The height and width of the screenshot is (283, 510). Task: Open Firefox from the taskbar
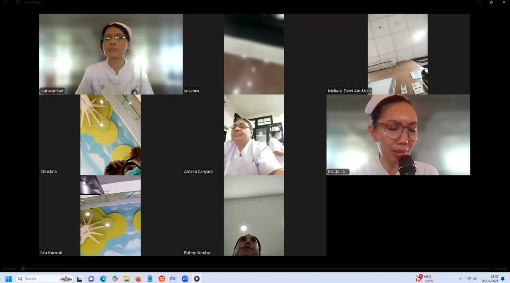pos(138,279)
